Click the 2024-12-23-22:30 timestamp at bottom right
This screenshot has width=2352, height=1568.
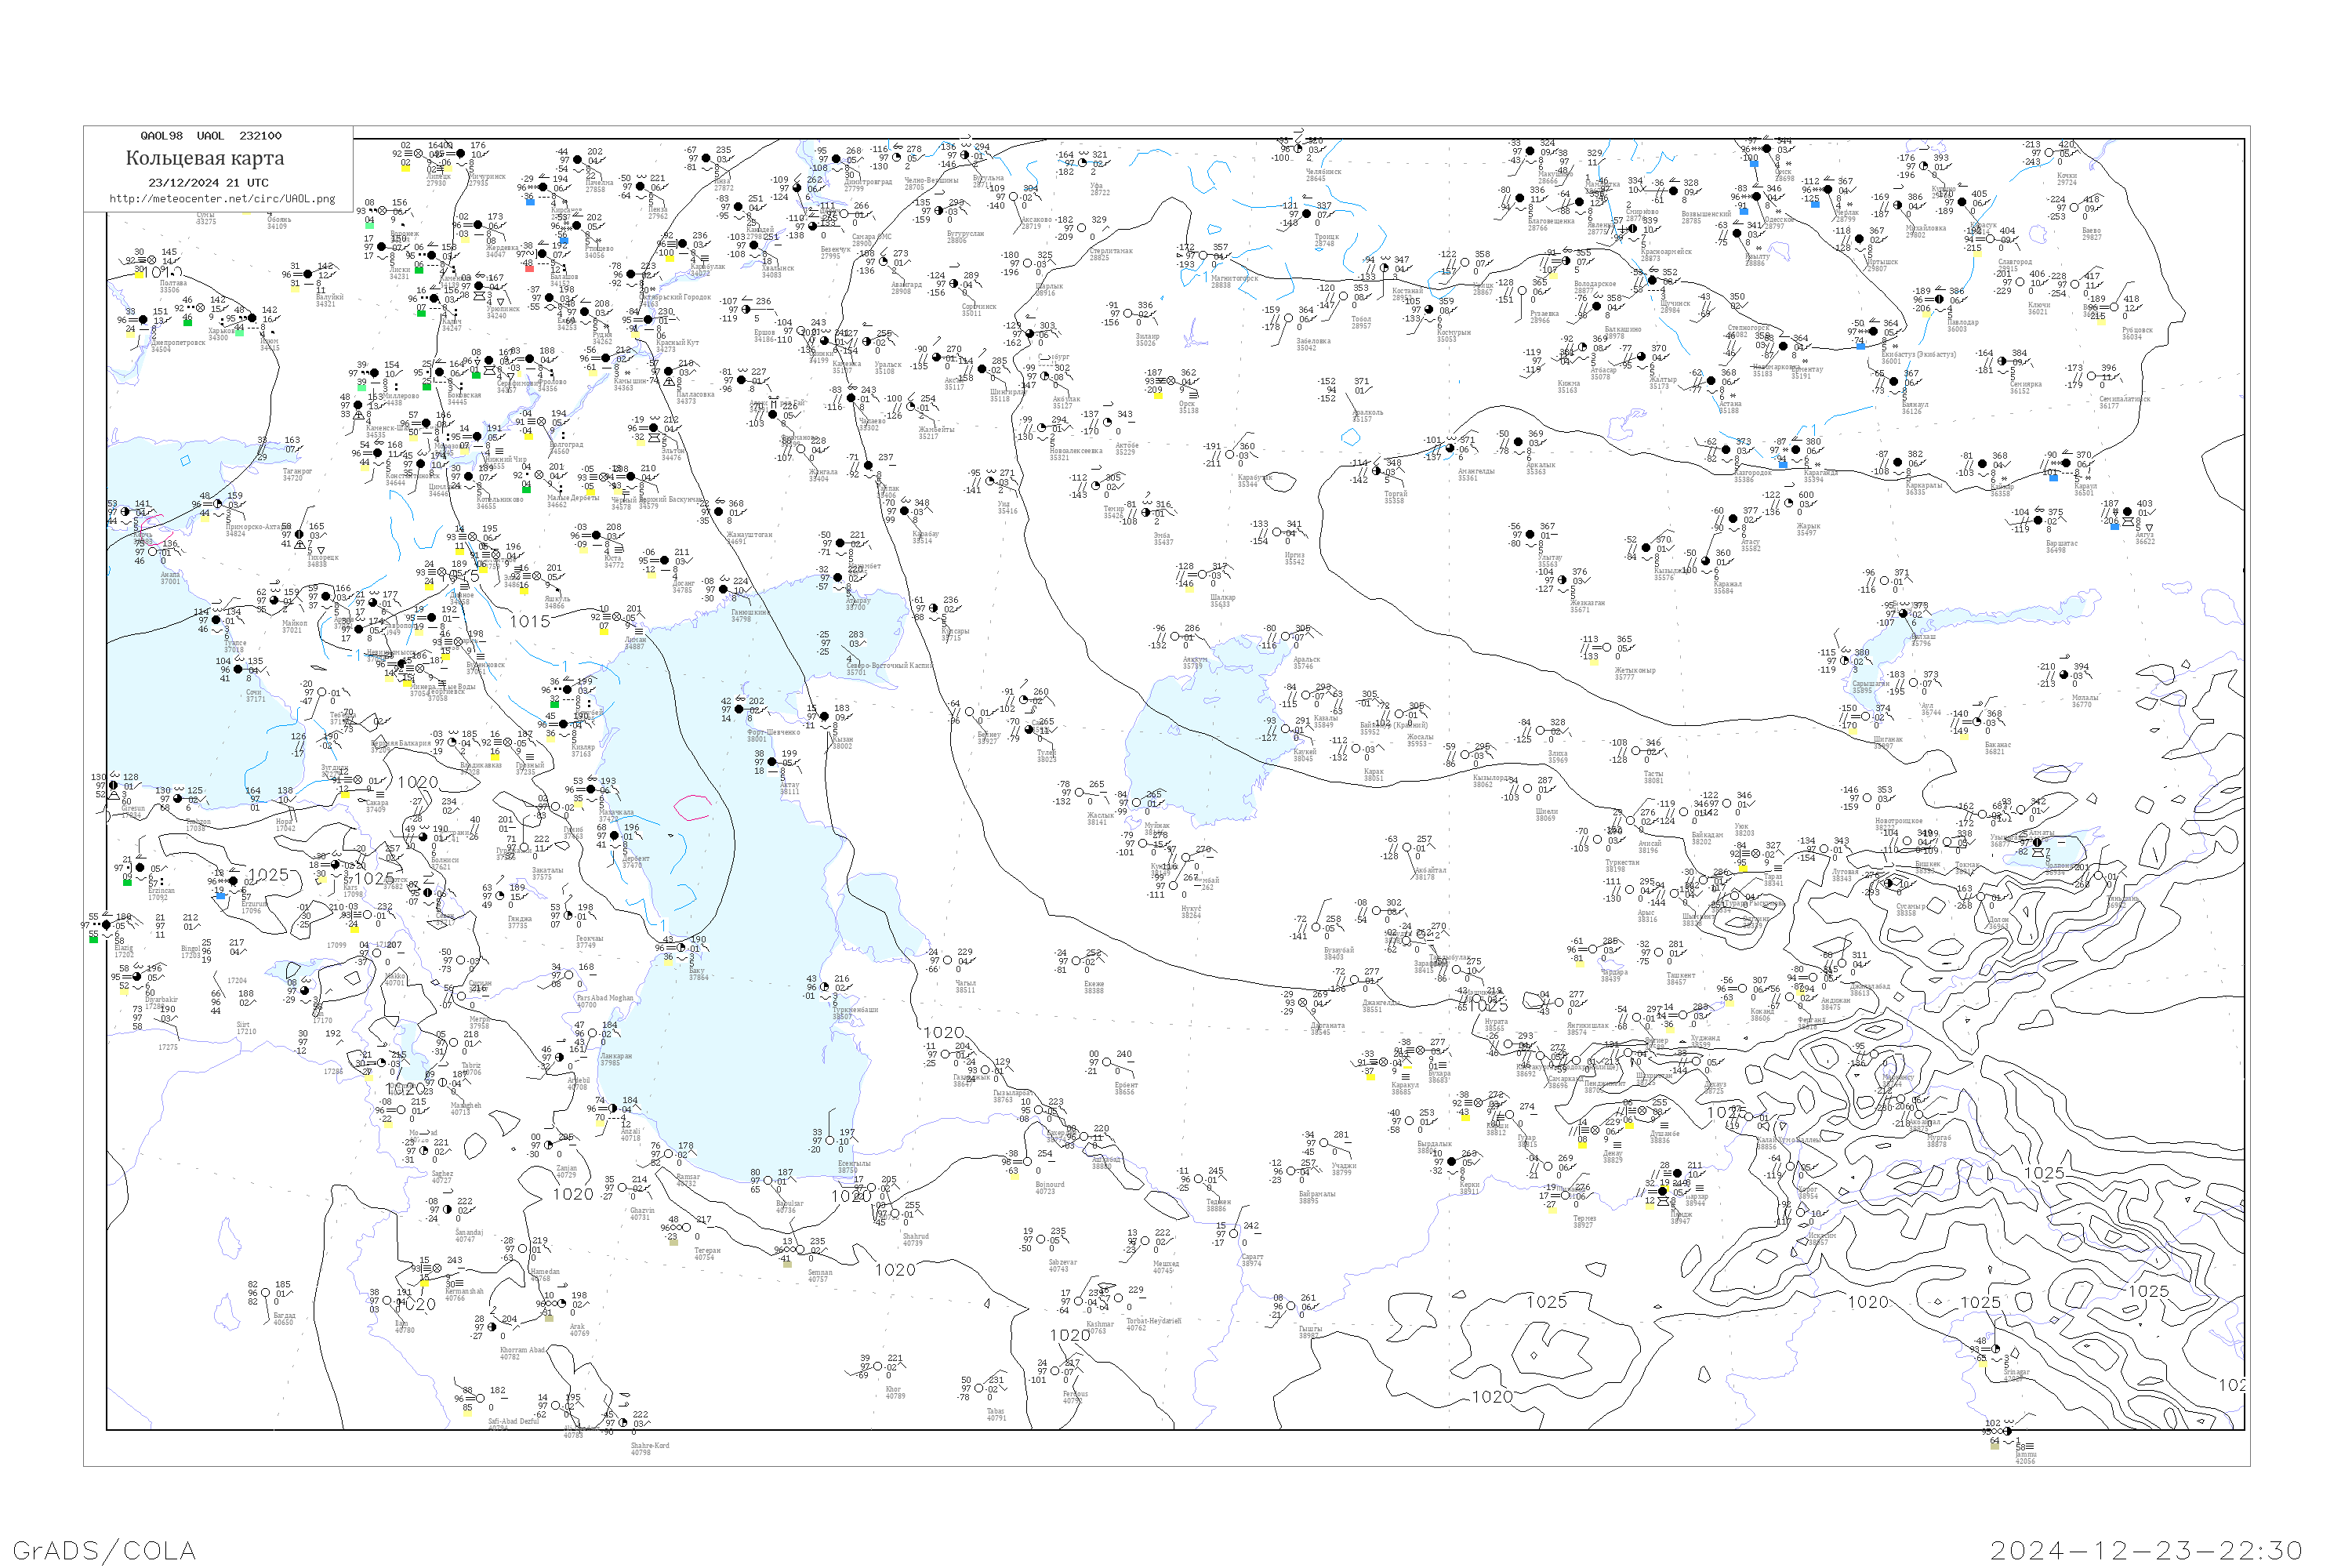tap(2146, 1550)
